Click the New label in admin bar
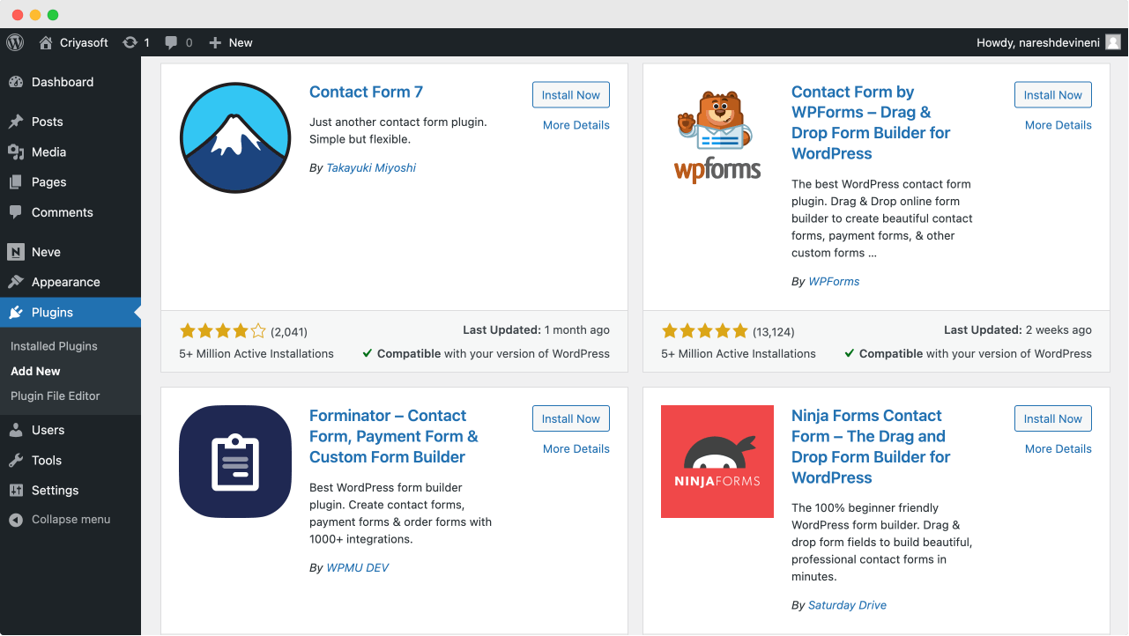 coord(241,42)
